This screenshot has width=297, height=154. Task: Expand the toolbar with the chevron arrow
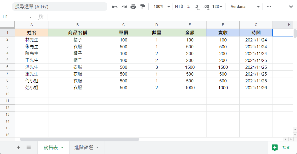[291, 7]
